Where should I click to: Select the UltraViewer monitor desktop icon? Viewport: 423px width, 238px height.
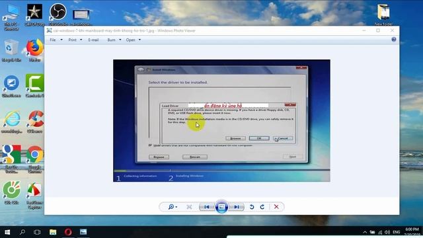11,87
